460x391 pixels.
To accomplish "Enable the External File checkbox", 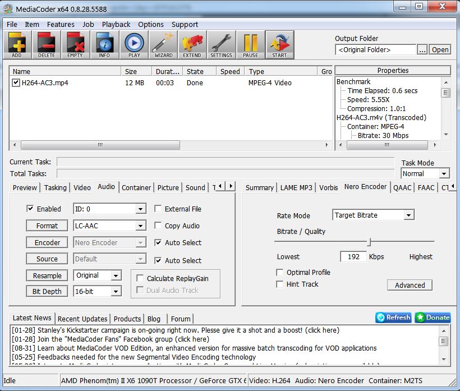I will point(158,209).
